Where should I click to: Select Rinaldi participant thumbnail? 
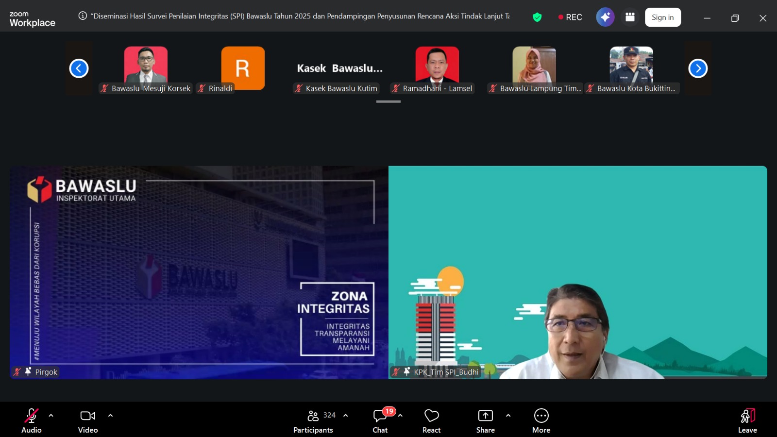point(243,68)
